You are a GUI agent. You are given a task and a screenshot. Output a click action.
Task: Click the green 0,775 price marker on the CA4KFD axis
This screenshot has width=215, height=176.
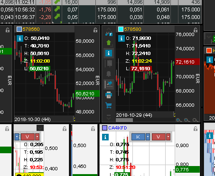point(187,169)
